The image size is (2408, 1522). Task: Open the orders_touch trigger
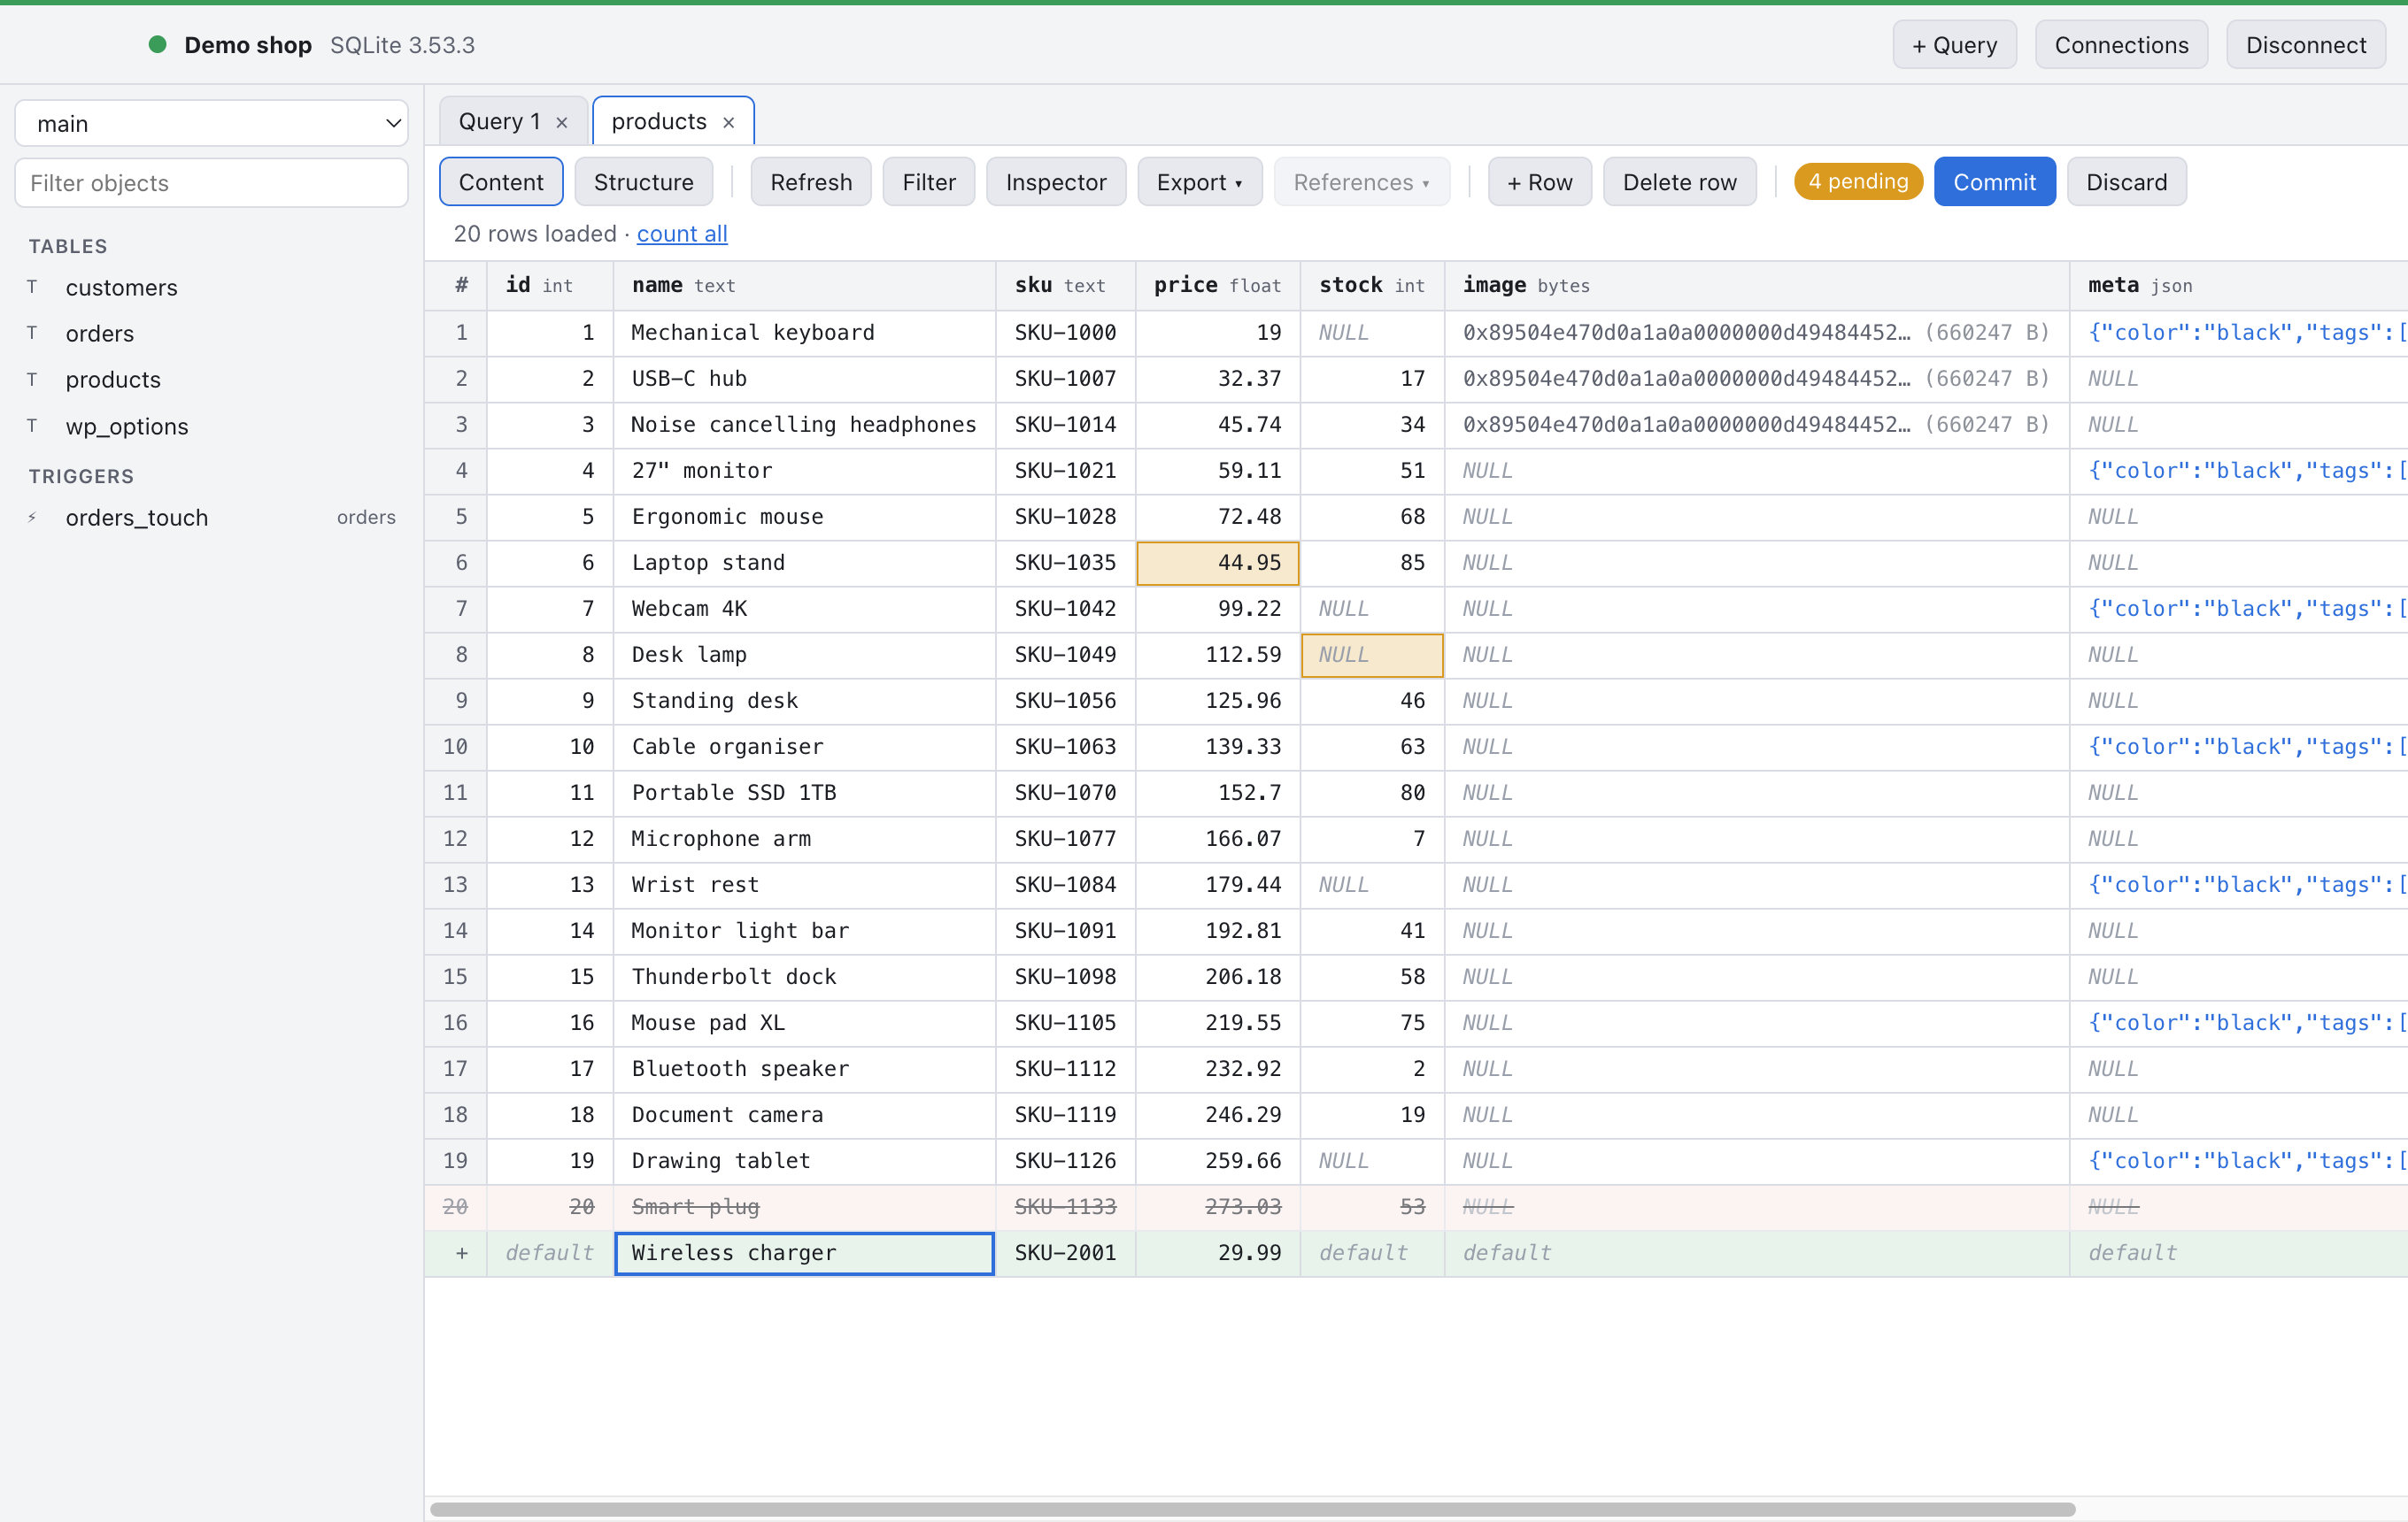[x=211, y=518]
